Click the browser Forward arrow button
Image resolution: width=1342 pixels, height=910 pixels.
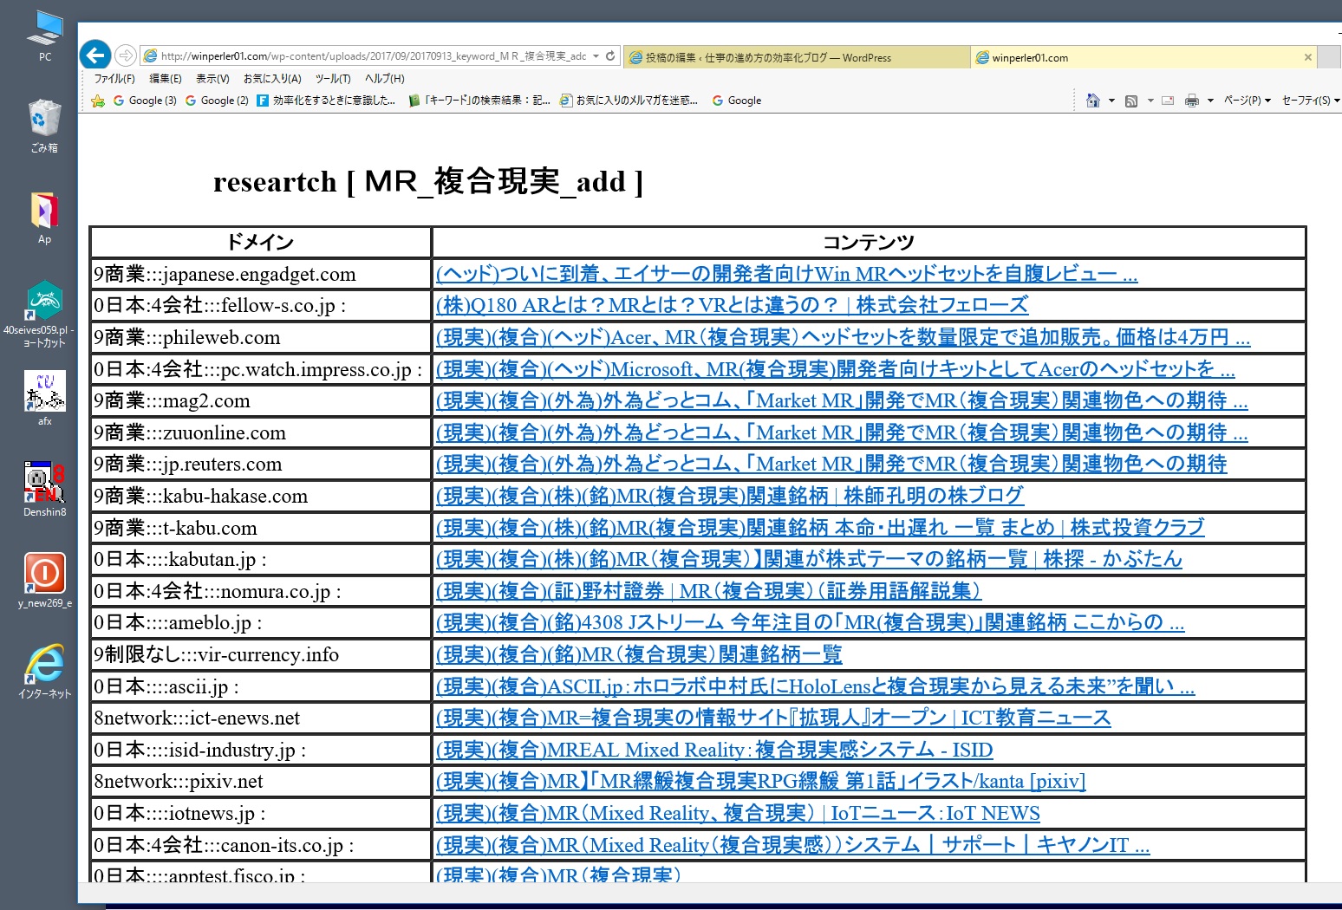point(126,55)
